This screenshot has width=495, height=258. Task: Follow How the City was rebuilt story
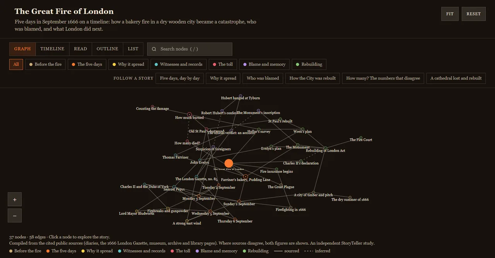pyautogui.click(x=312, y=78)
